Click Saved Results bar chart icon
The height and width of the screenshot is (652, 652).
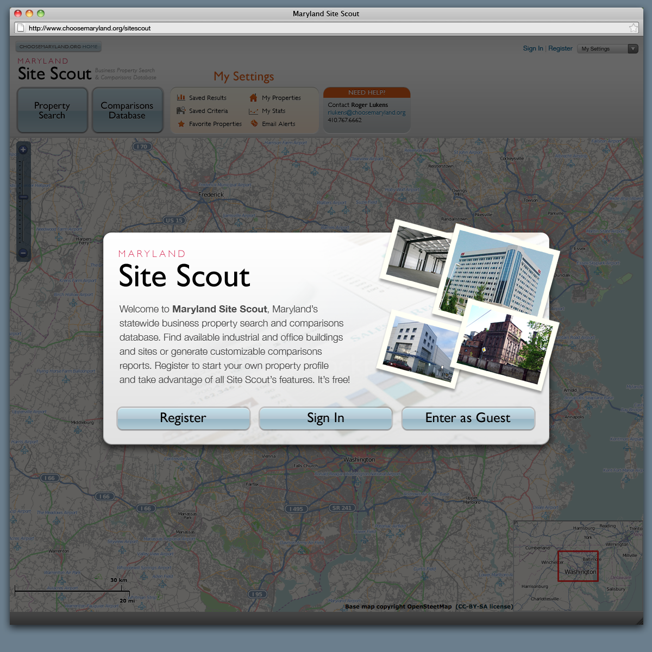pos(181,98)
